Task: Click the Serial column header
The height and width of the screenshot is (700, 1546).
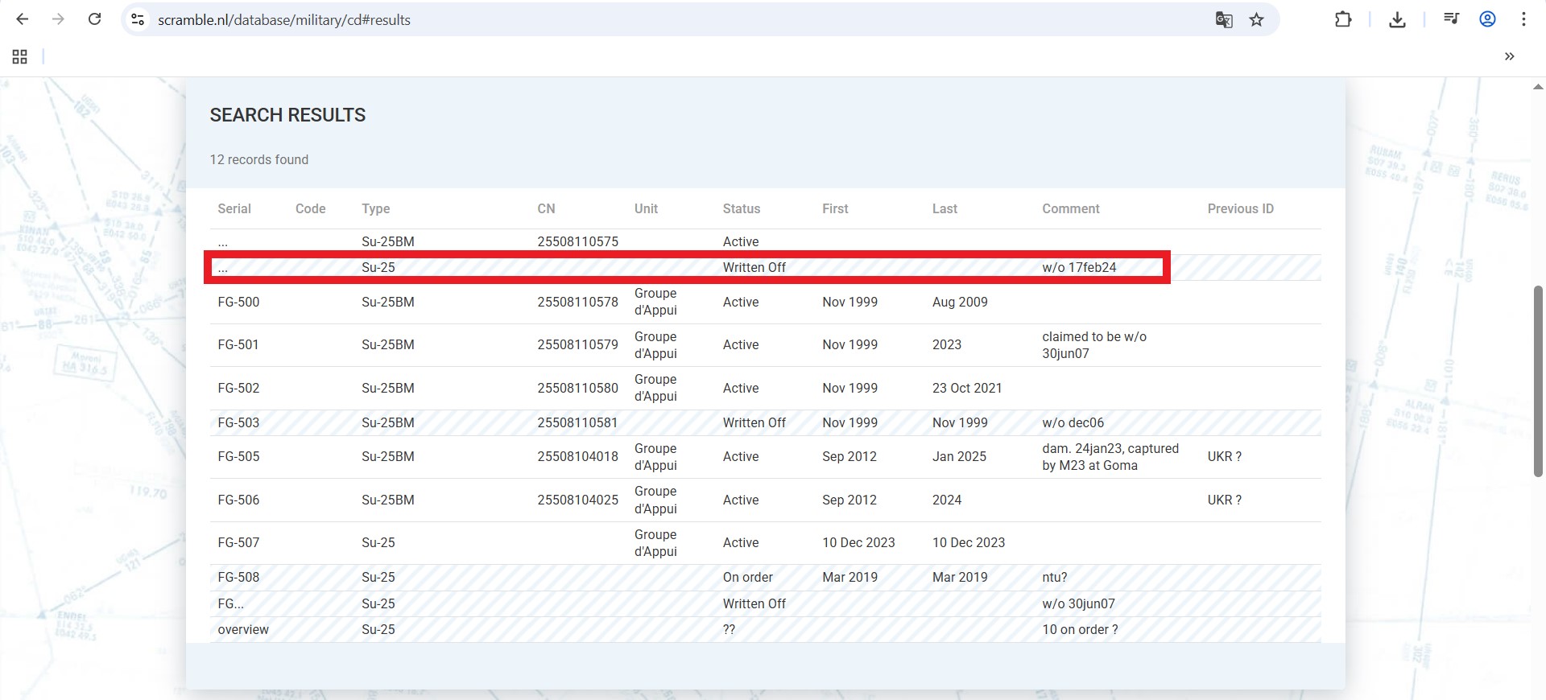Action: [234, 208]
